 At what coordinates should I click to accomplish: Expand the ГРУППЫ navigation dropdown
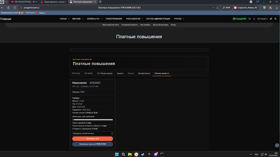point(179,19)
